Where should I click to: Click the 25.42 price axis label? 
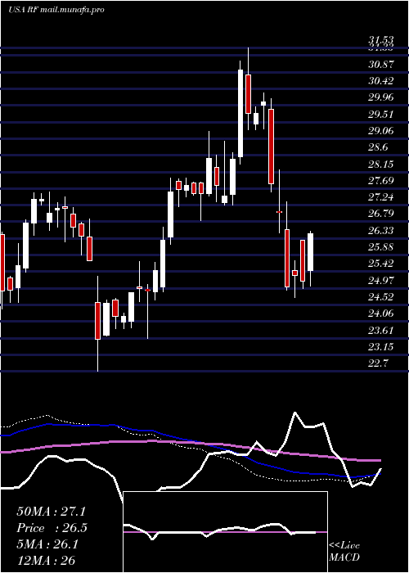pos(381,264)
